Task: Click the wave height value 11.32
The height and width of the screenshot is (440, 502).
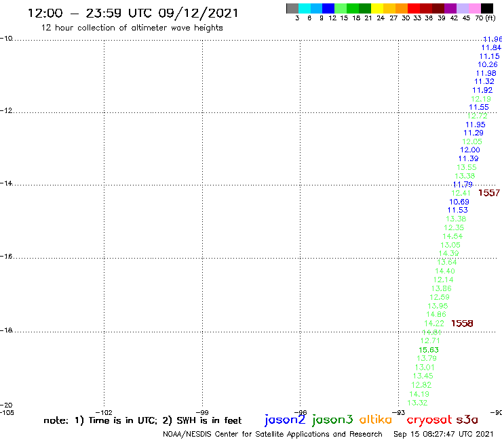Action: [484, 81]
